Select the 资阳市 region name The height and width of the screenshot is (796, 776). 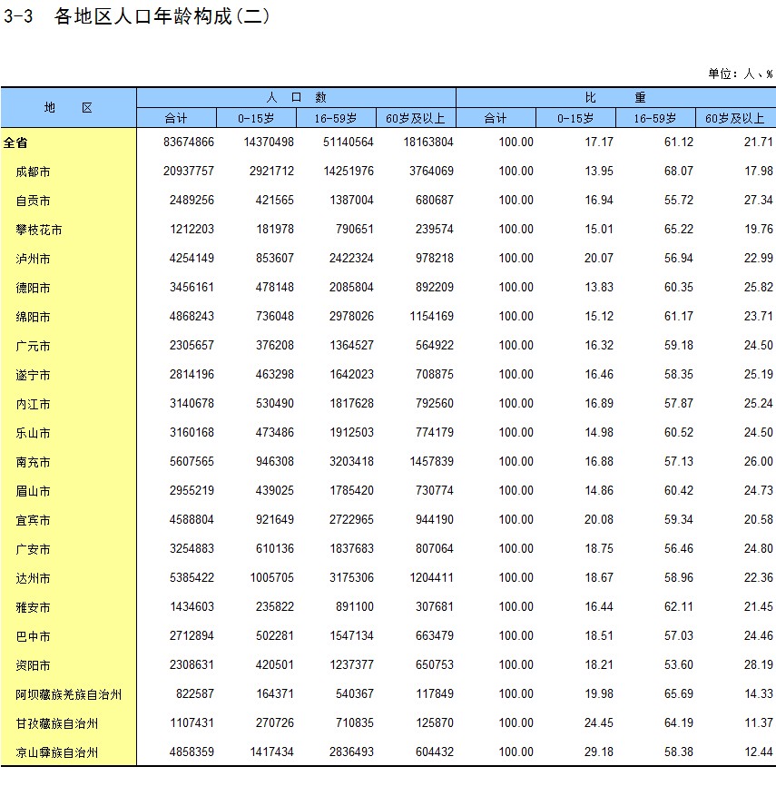coord(33,665)
